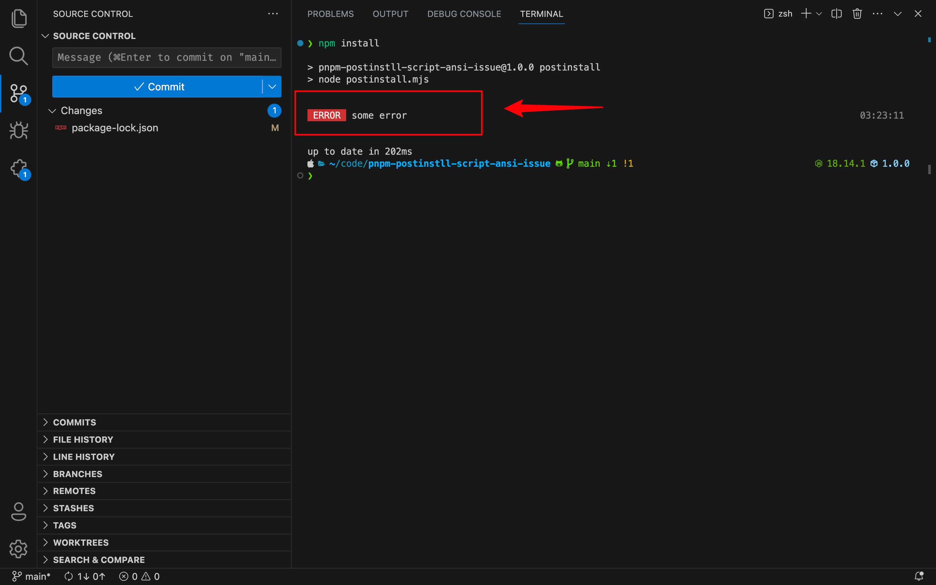This screenshot has height=585, width=936.
Task: Open notifications bell in status bar
Action: coord(918,576)
